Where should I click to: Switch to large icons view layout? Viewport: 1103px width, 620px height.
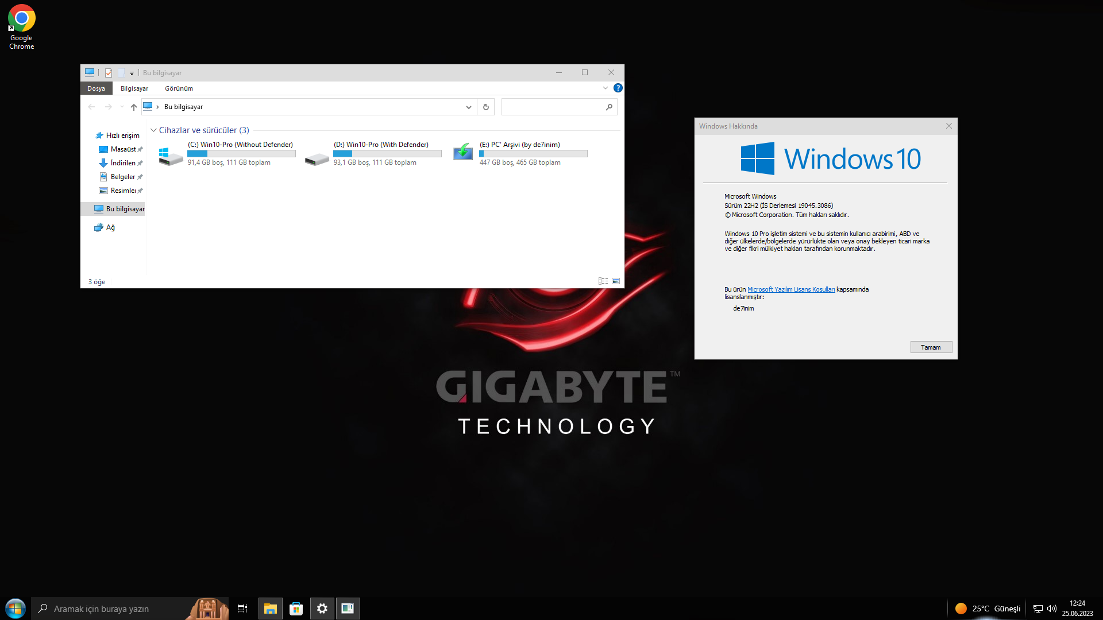(x=616, y=281)
